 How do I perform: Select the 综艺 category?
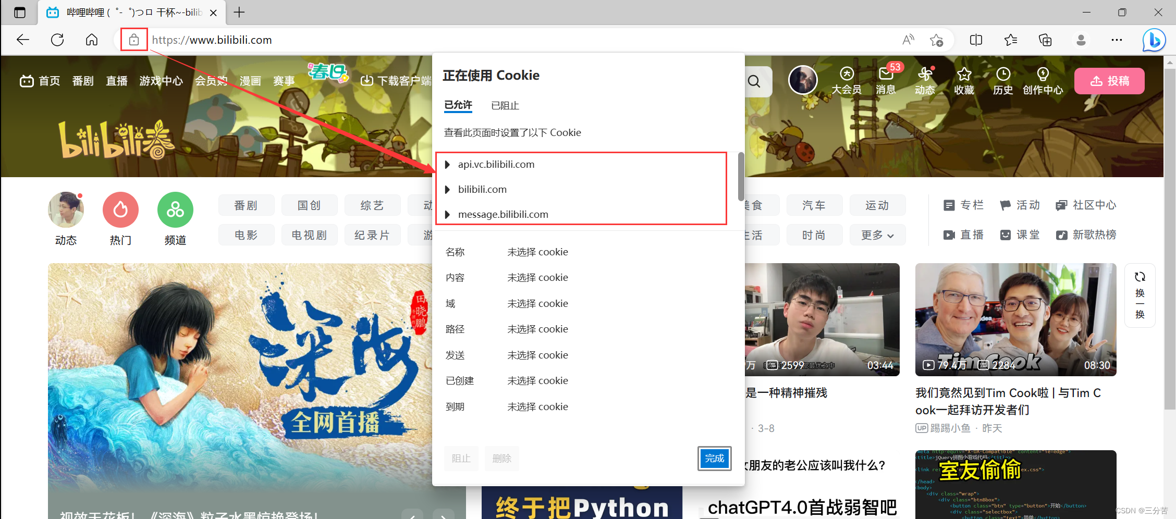pos(372,205)
